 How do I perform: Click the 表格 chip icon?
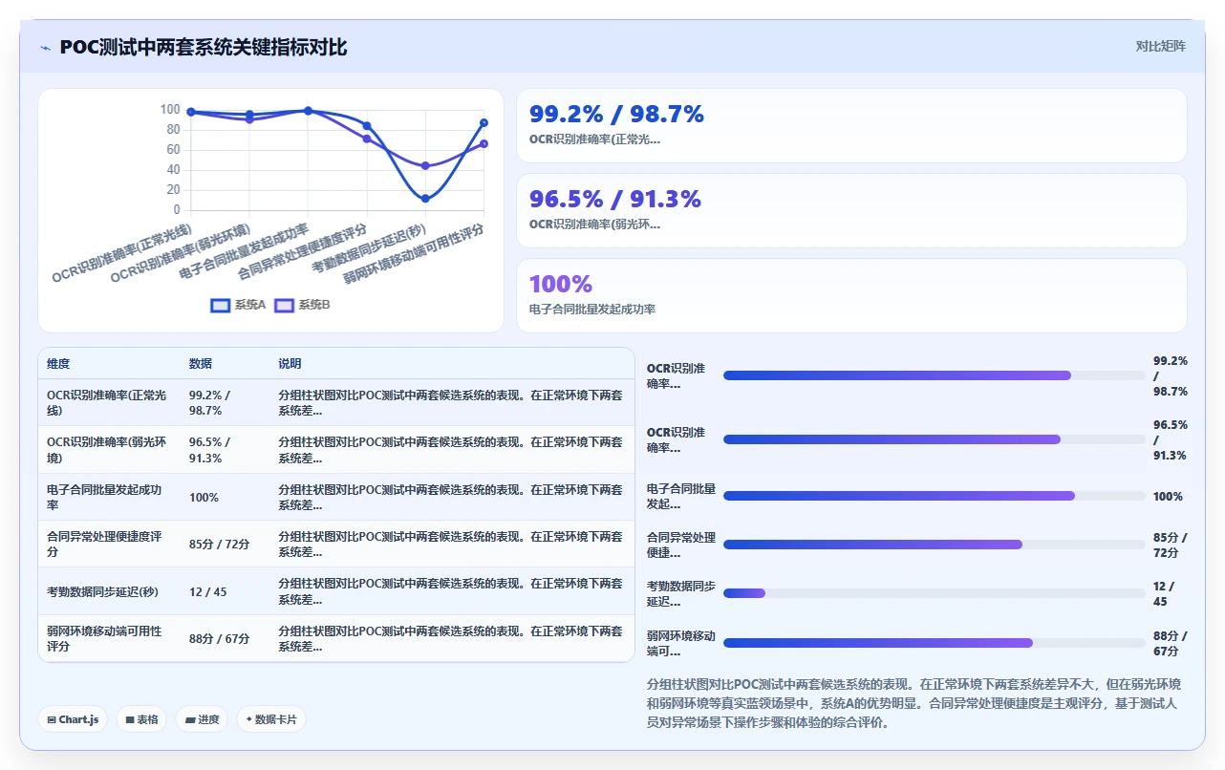pos(129,719)
